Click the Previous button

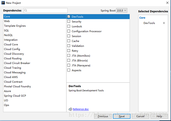[103, 116]
